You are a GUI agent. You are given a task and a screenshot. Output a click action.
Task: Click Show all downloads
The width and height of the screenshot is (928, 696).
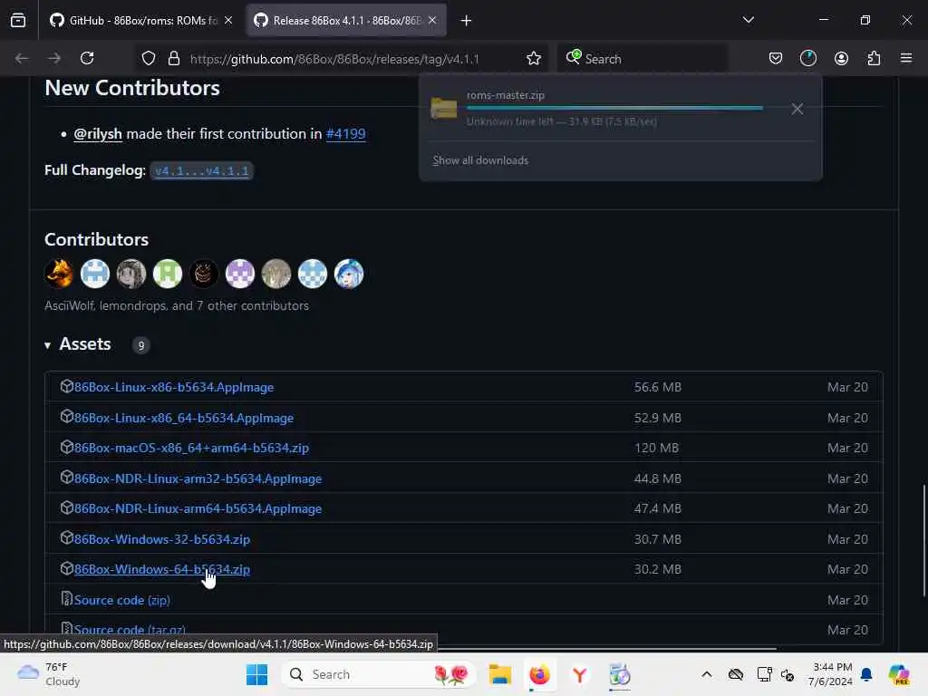[x=480, y=160]
